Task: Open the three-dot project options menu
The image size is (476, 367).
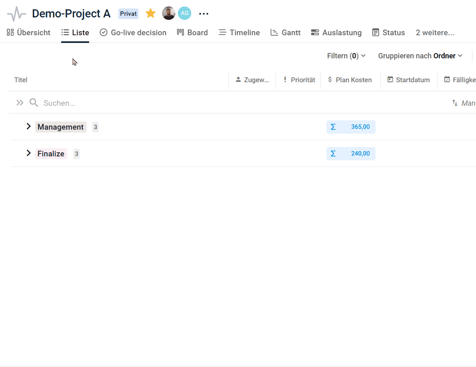Action: [204, 14]
